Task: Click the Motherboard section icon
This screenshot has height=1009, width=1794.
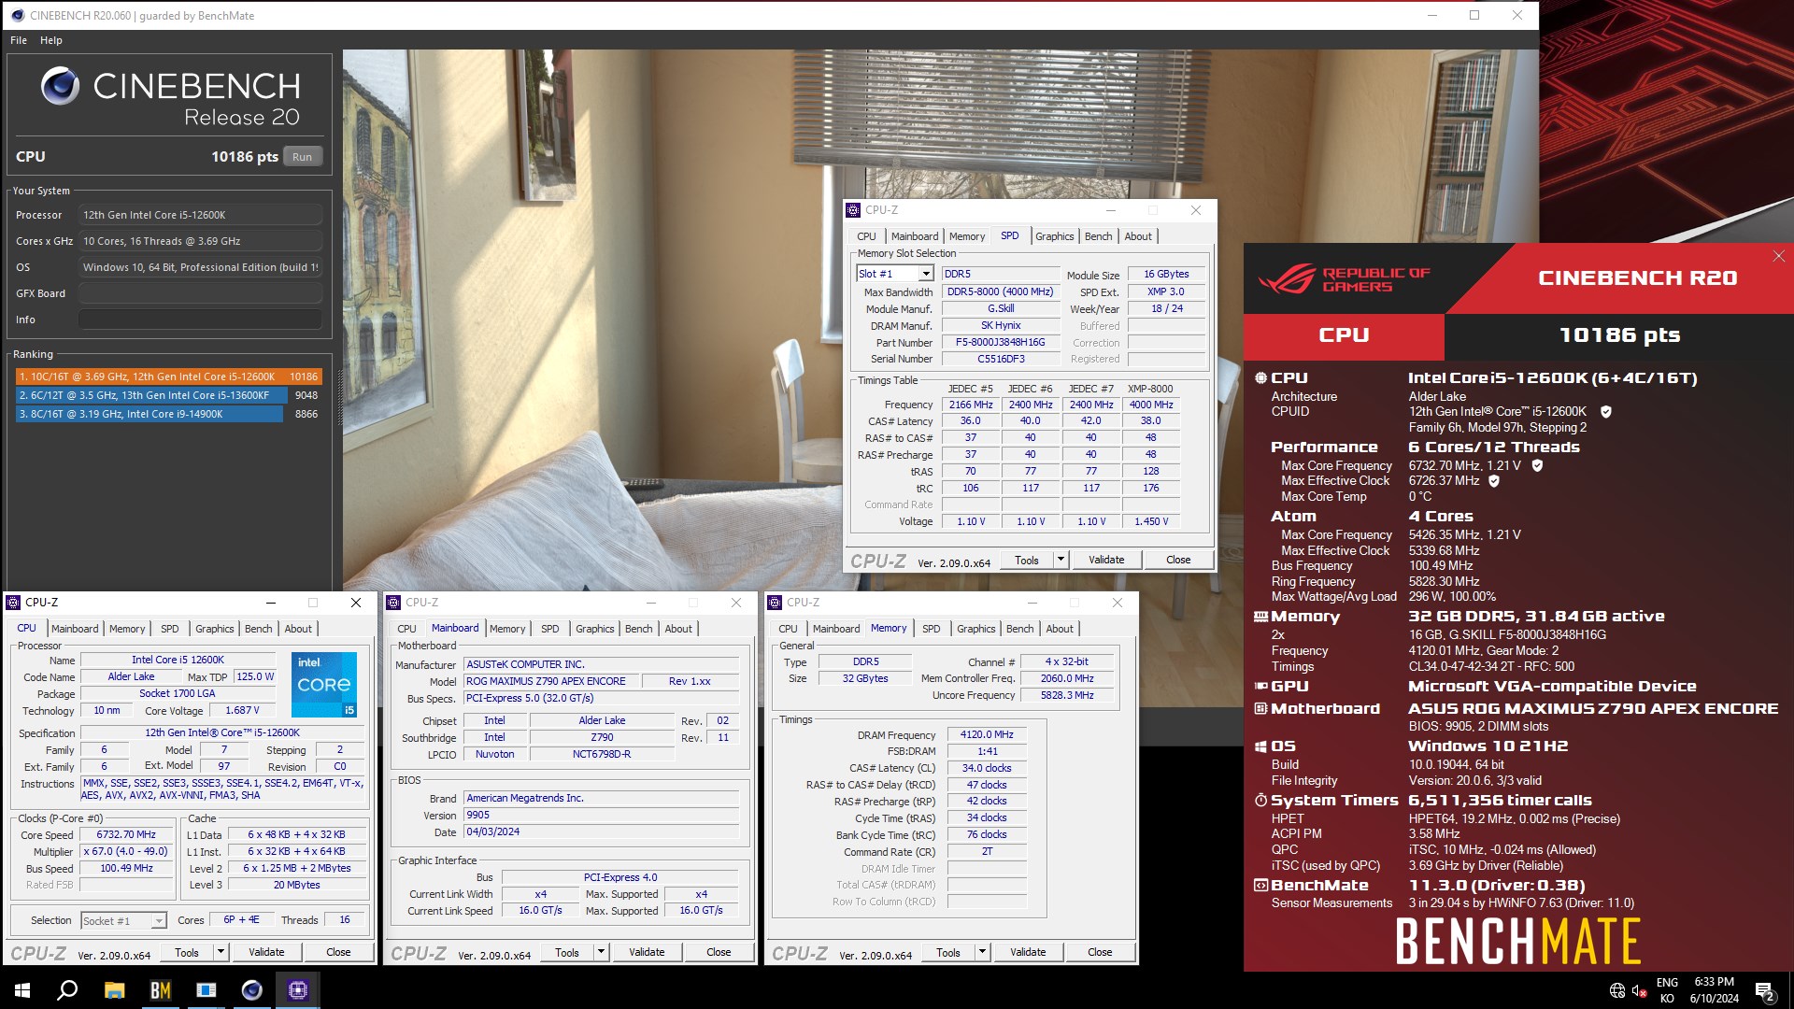Action: [1260, 709]
